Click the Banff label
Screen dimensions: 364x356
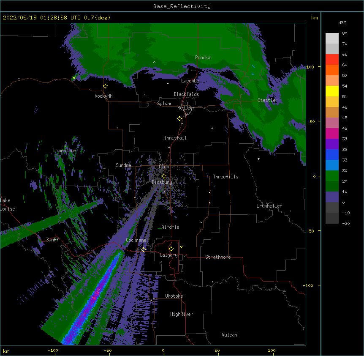click(52, 240)
